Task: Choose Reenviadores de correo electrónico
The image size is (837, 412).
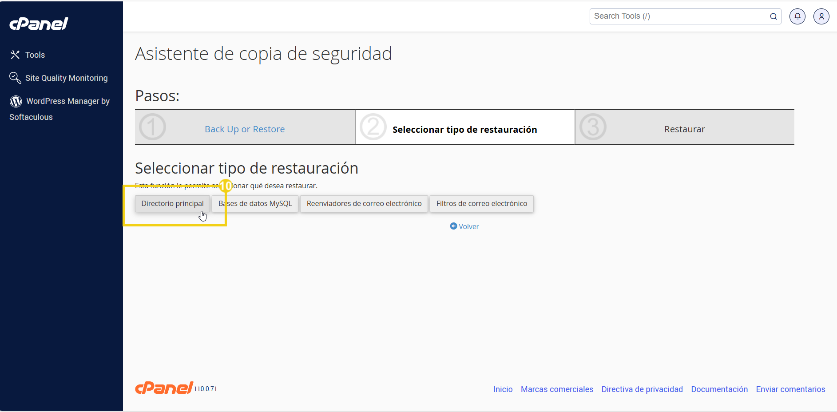Action: click(x=364, y=203)
